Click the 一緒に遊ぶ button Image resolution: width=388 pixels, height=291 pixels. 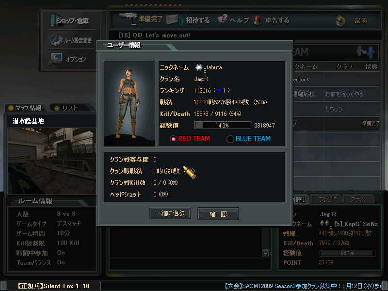(170, 213)
